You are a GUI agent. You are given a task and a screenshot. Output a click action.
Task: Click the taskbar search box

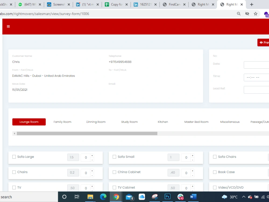click(29, 197)
